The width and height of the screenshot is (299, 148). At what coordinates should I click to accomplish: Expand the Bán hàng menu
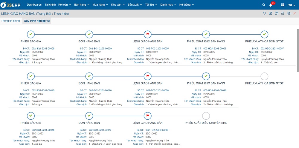[x=81, y=5]
